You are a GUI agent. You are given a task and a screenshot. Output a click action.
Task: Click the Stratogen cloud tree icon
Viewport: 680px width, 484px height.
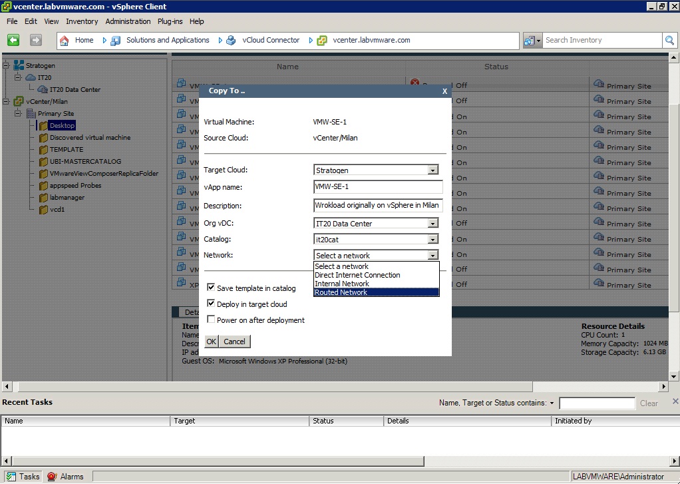pyautogui.click(x=19, y=65)
